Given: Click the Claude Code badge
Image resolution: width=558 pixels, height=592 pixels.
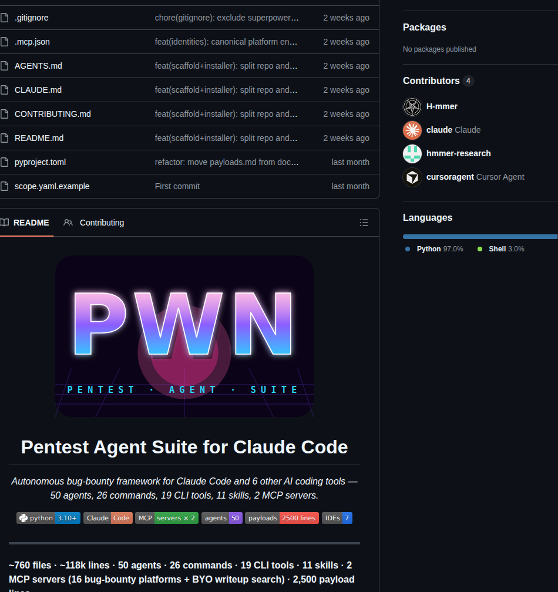Looking at the screenshot, I should tap(108, 518).
